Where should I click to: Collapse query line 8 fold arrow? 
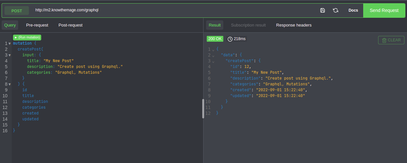10,84
